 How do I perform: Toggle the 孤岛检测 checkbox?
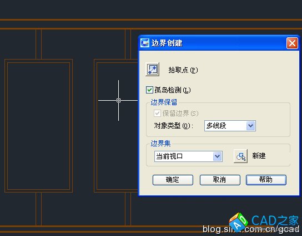(149, 90)
